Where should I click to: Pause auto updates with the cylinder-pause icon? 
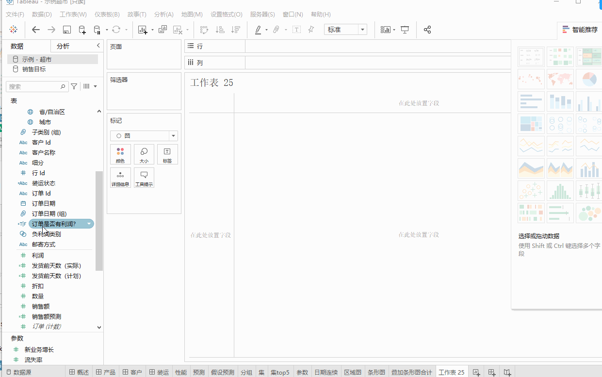pyautogui.click(x=97, y=30)
